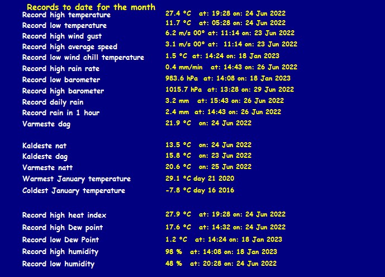Click the 'Kaldeste nat' label
385x277 pixels.
click(x=44, y=145)
